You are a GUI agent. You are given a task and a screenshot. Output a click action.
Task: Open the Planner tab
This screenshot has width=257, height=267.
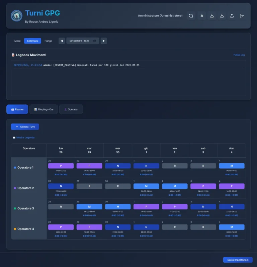tap(17, 109)
